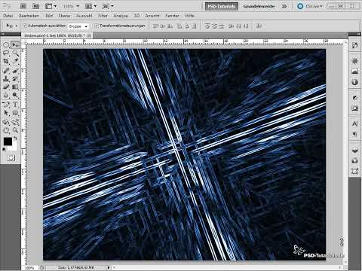Screen dimensions: 362x271
Task: Switch to the Grundelemente workspace
Action: coord(259,6)
